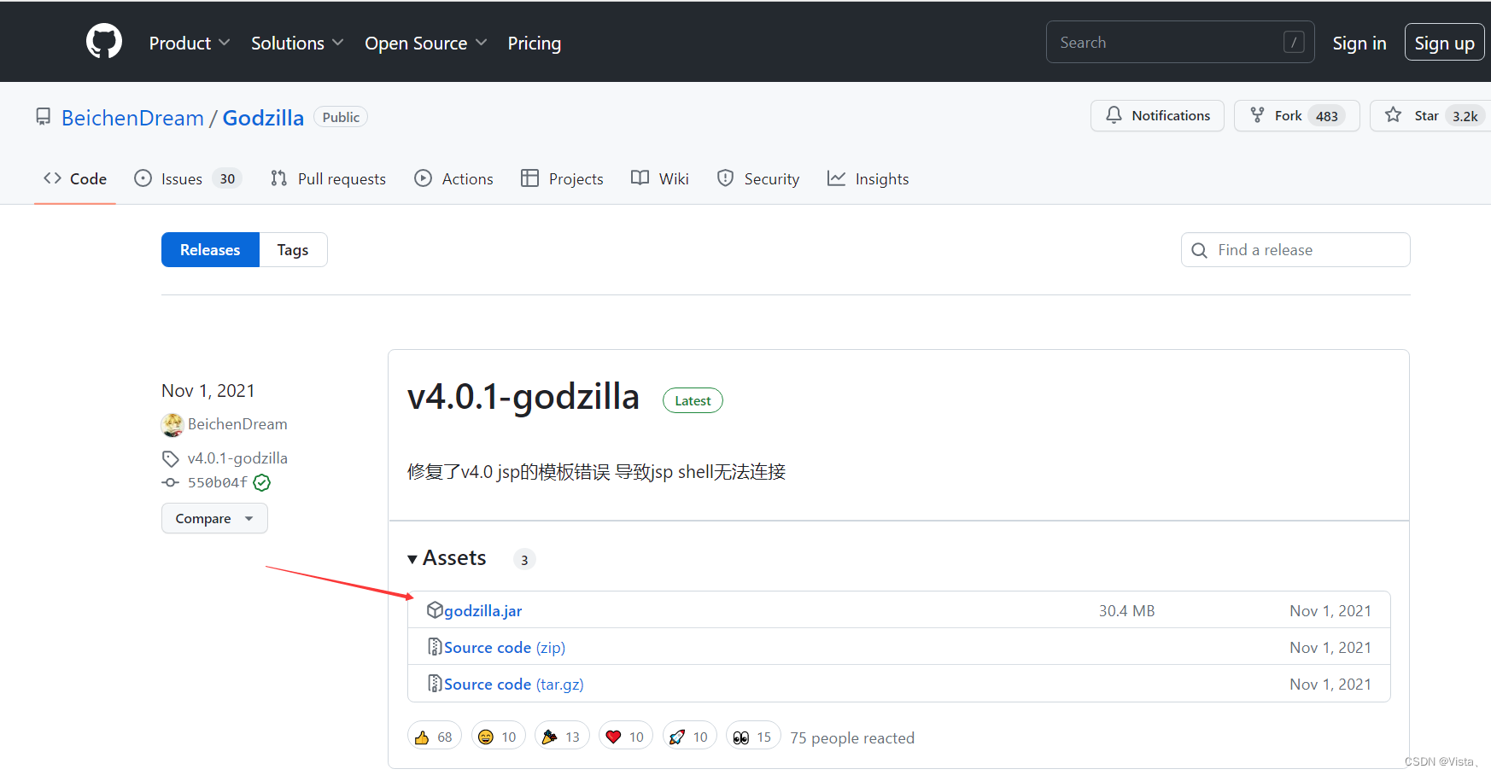Click the magnifier icon in Find a release
The height and width of the screenshot is (775, 1491).
click(1199, 250)
